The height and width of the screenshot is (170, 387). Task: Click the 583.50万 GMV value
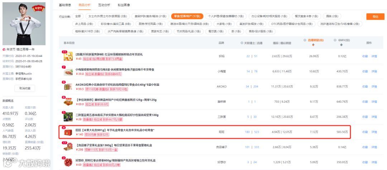coord(342,132)
